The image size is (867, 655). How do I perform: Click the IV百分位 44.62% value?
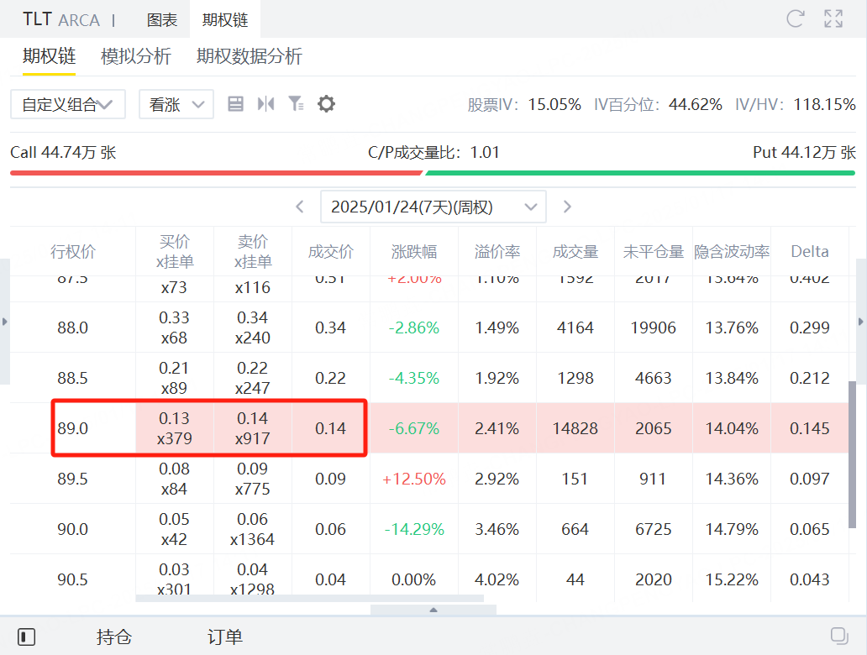pyautogui.click(x=696, y=104)
